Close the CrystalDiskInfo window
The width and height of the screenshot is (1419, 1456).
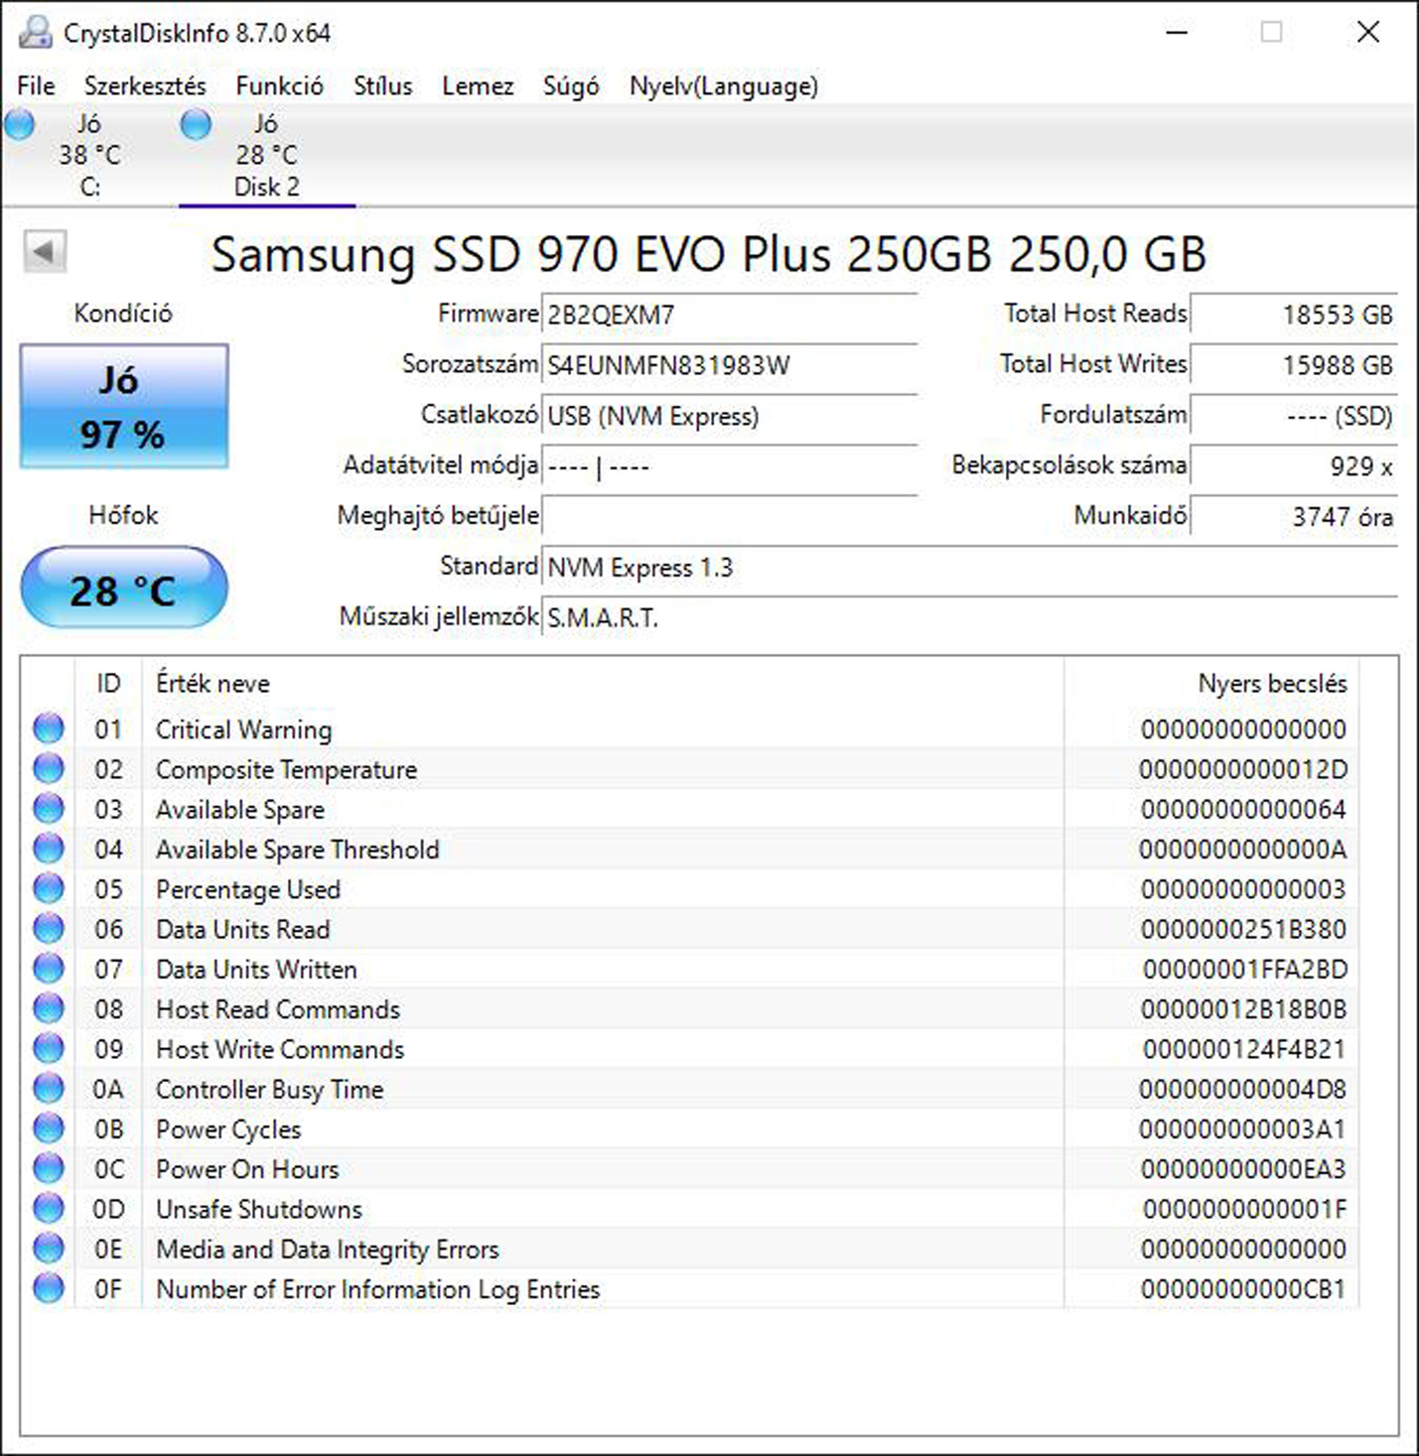point(1368,33)
